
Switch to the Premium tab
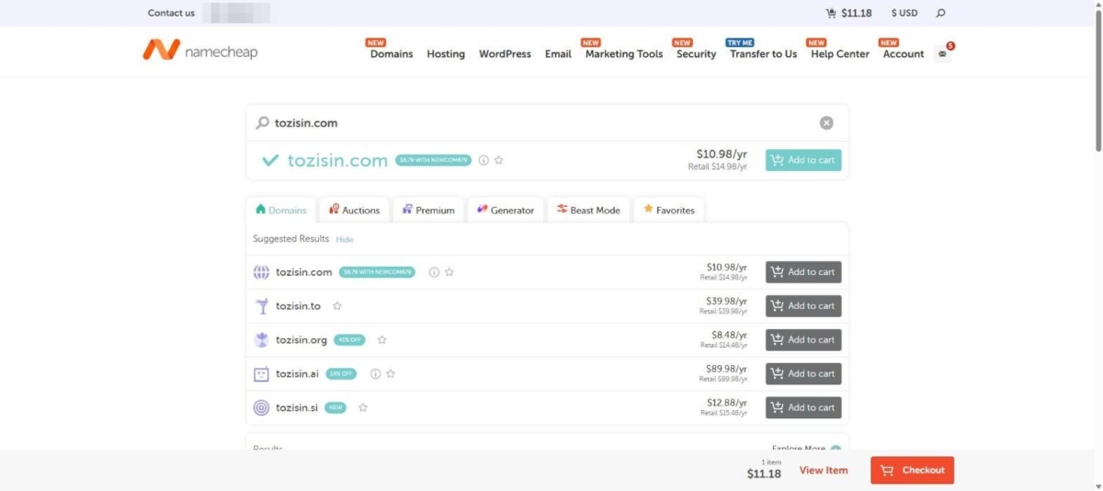tap(428, 210)
